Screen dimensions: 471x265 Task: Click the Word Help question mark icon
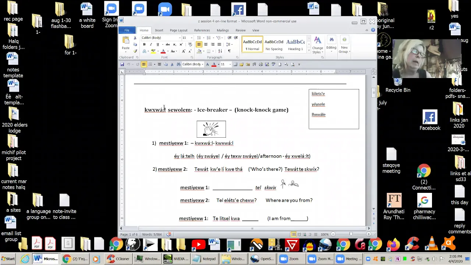(373, 30)
